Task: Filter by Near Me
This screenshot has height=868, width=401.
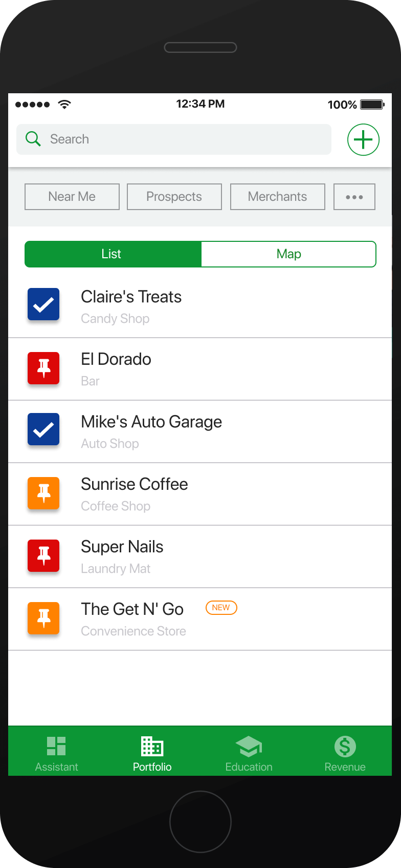Action: coord(72,197)
